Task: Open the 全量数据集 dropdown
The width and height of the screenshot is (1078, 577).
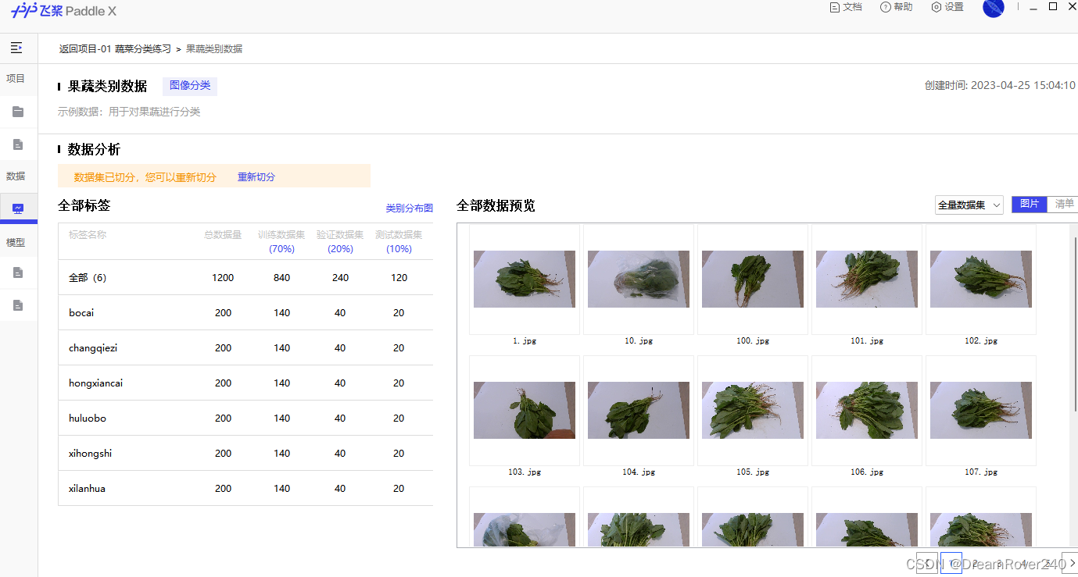Action: [x=969, y=204]
